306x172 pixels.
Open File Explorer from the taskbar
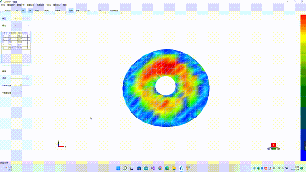(x=174, y=168)
